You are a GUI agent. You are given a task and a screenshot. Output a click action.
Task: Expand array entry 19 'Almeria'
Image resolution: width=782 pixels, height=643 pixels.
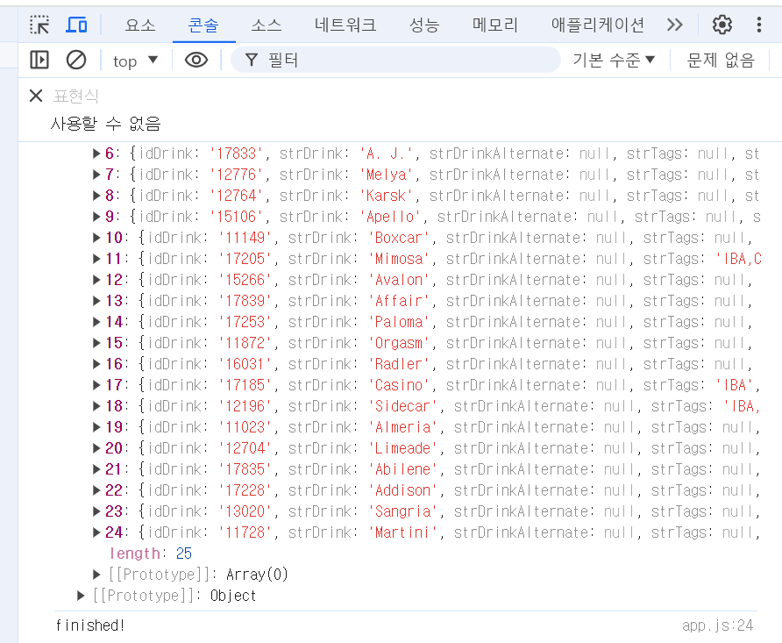pos(96,427)
